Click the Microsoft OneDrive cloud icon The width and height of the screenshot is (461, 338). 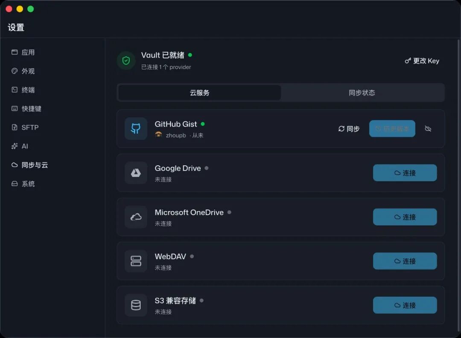136,217
